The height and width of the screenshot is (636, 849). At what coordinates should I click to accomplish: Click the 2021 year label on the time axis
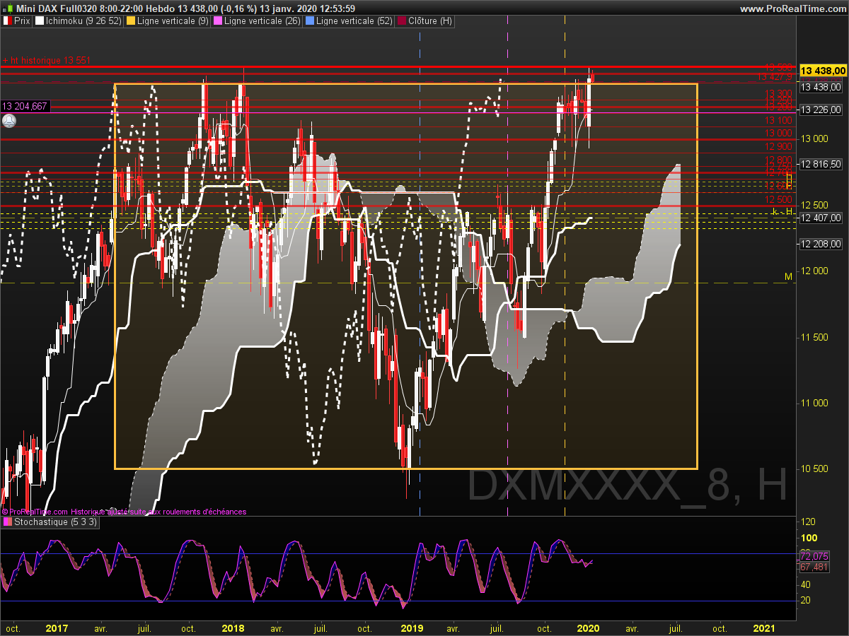pyautogui.click(x=765, y=628)
